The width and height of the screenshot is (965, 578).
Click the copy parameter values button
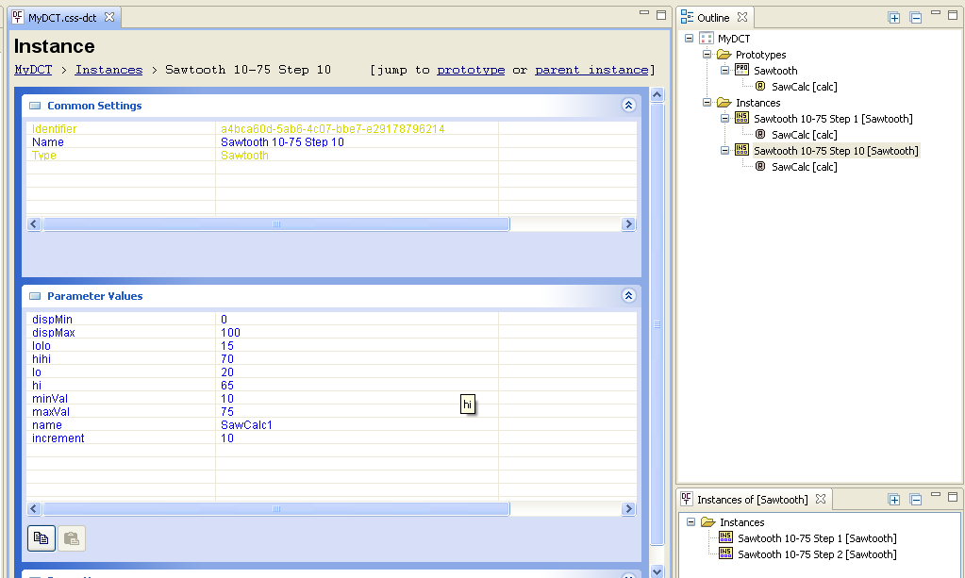[x=41, y=537]
